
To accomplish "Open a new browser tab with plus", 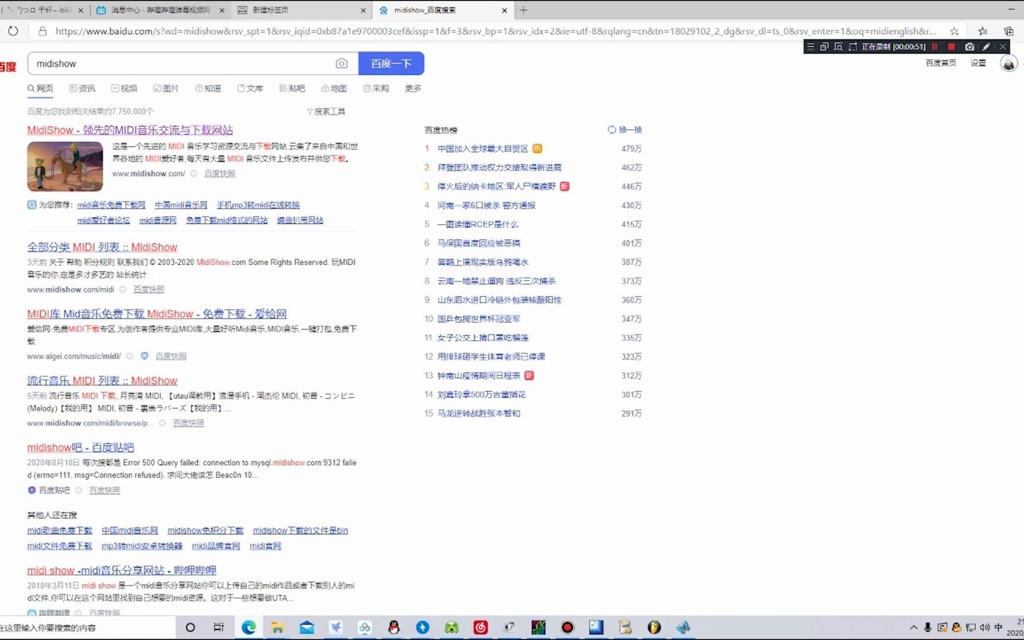I will click(x=523, y=10).
